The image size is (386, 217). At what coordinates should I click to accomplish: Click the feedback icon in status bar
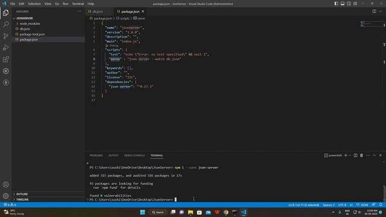point(374,205)
